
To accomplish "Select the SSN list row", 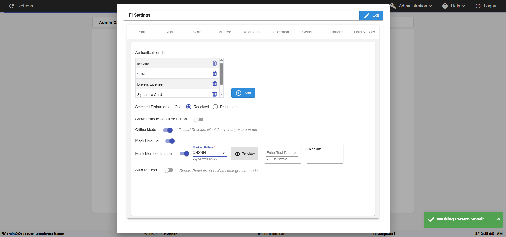I will click(173, 74).
